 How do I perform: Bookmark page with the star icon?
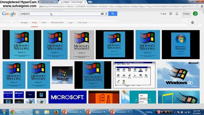click(x=197, y=6)
